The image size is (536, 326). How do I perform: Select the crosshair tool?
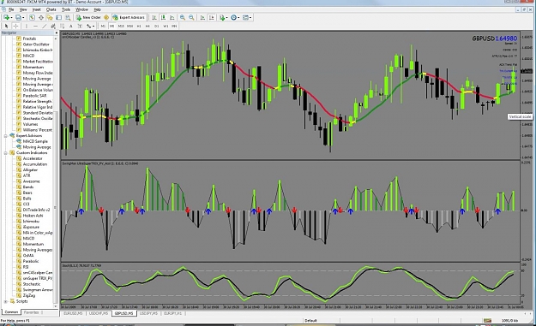(15, 26)
